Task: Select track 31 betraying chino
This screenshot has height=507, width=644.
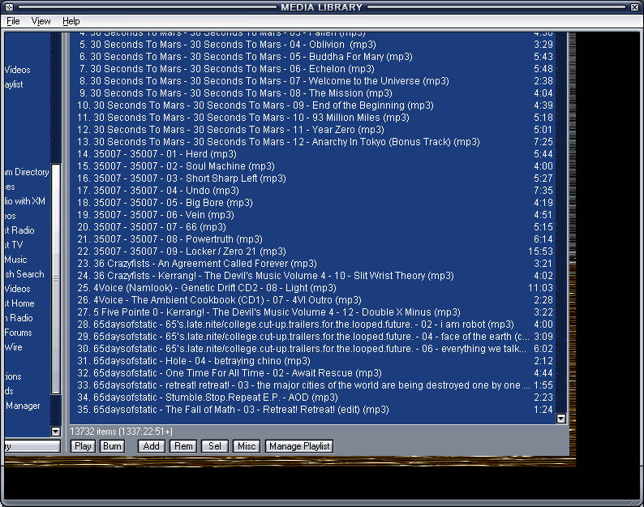Action: (313, 361)
